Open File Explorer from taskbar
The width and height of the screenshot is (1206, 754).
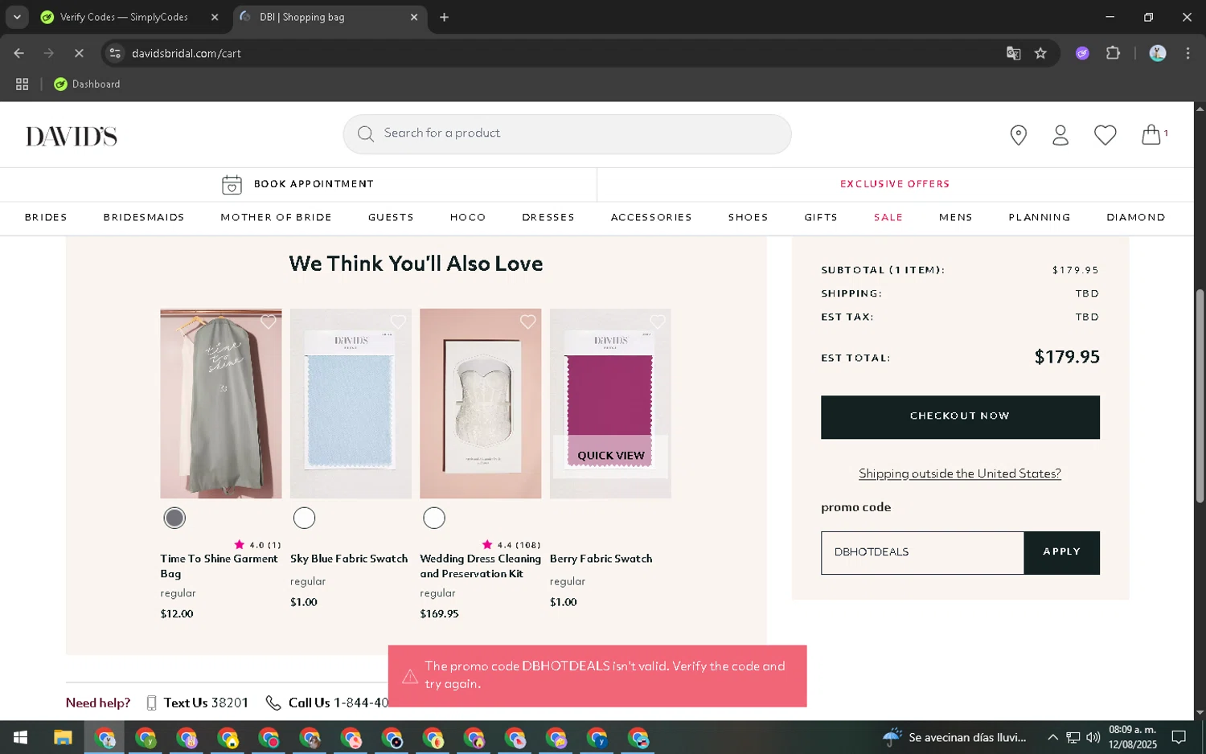(63, 737)
